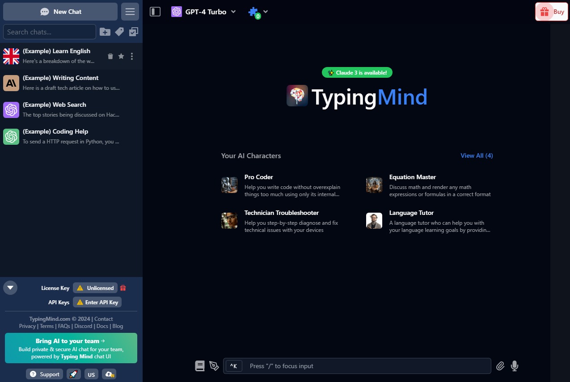Click the TypingMind brain logo
570x382 pixels.
point(297,96)
